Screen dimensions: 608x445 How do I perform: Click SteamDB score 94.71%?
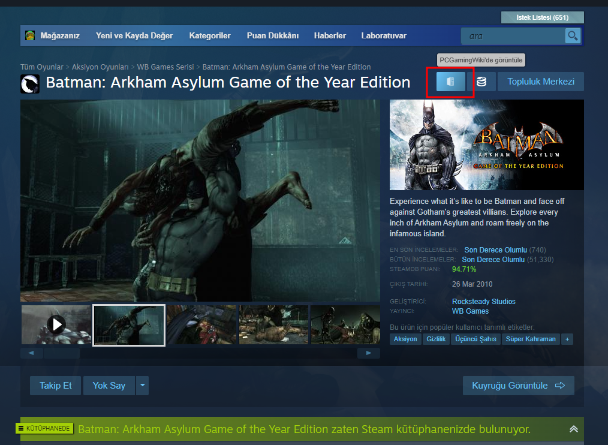click(464, 269)
